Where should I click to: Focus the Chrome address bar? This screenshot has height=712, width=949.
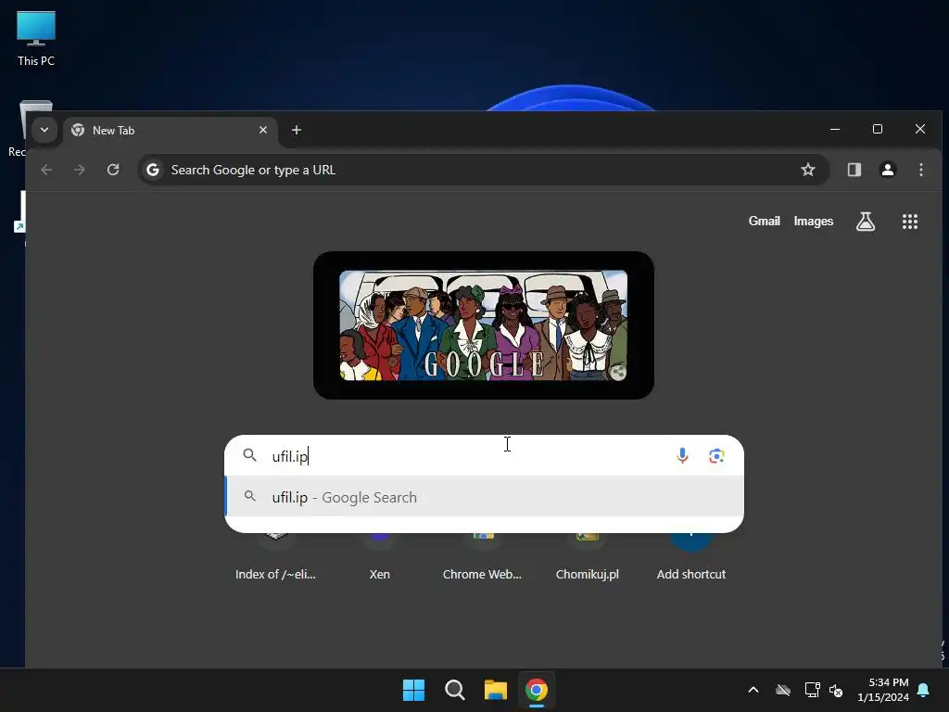[483, 171]
